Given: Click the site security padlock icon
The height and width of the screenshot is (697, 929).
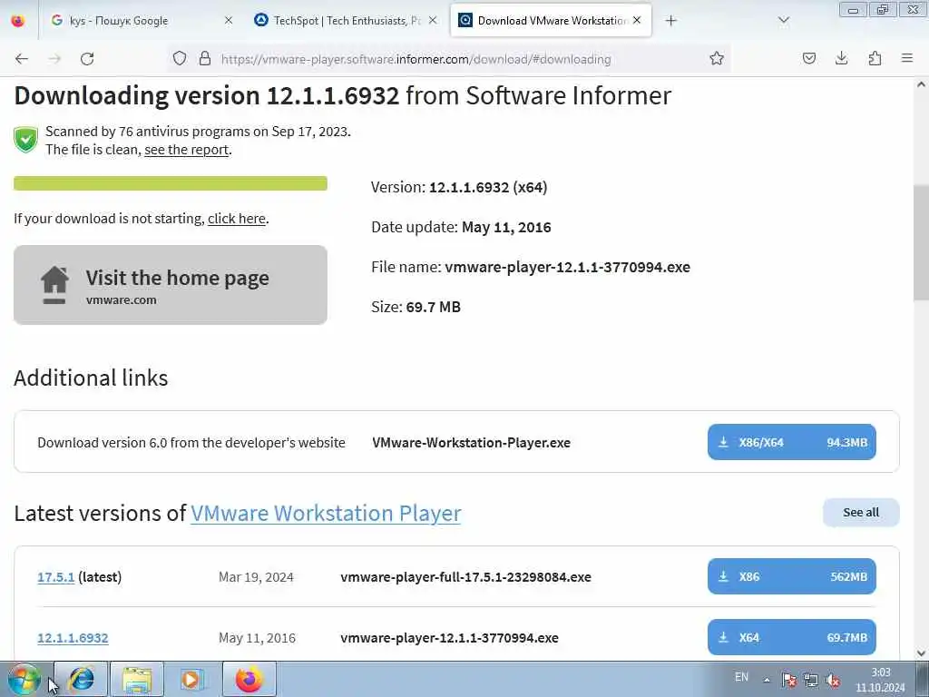Looking at the screenshot, I should tap(205, 58).
